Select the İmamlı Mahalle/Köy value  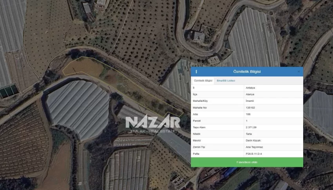250,101
